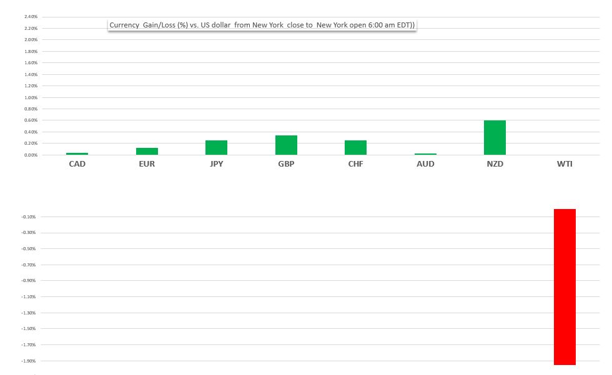Screen dimensions: 612x375
Task: Click the 1.00% y-axis value
Action: pyautogui.click(x=31, y=97)
